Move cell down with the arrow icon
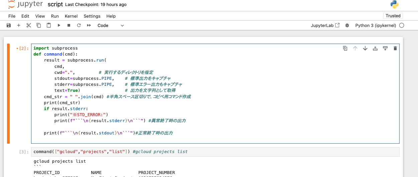The image size is (418, 177). point(365,48)
